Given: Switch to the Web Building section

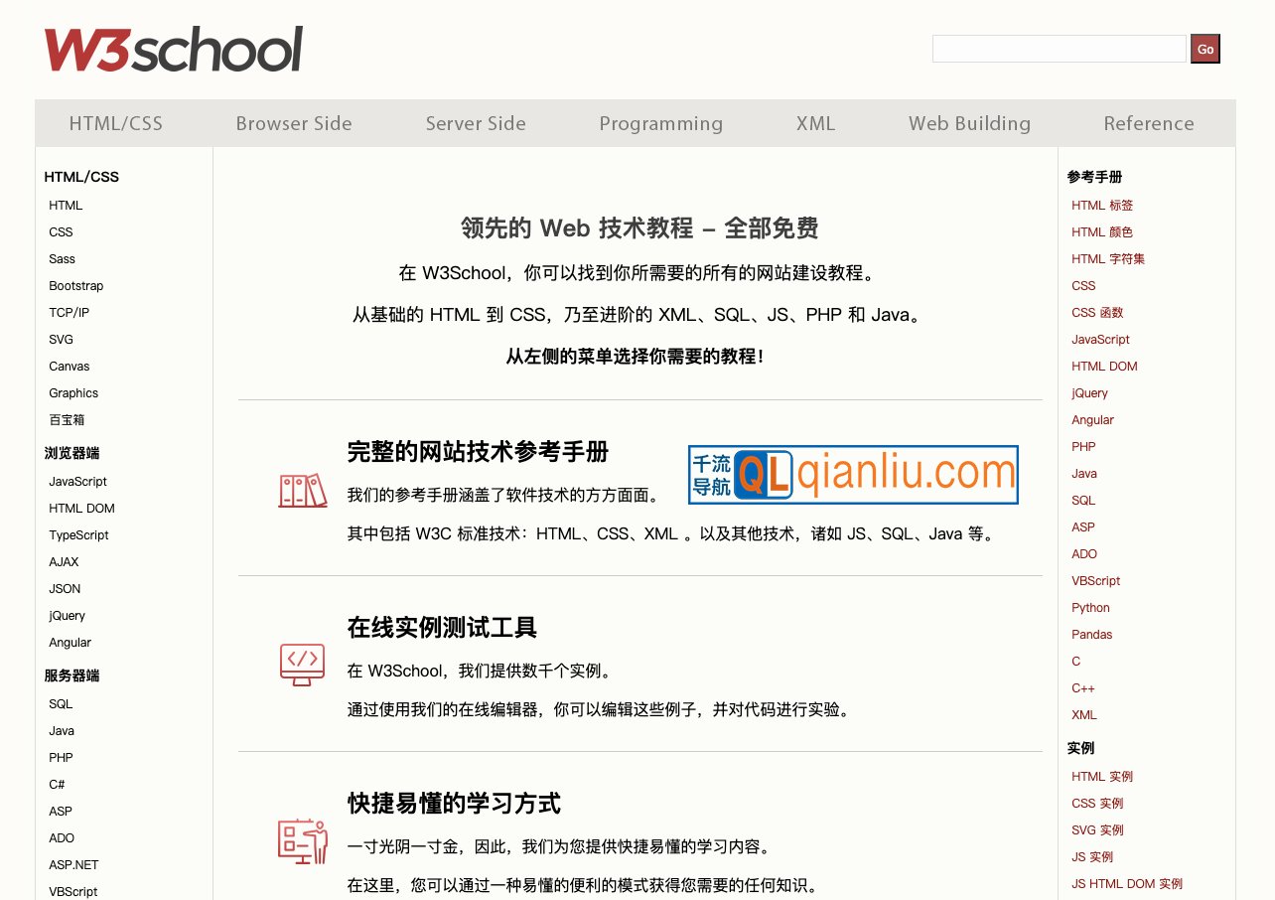Looking at the screenshot, I should (x=969, y=123).
